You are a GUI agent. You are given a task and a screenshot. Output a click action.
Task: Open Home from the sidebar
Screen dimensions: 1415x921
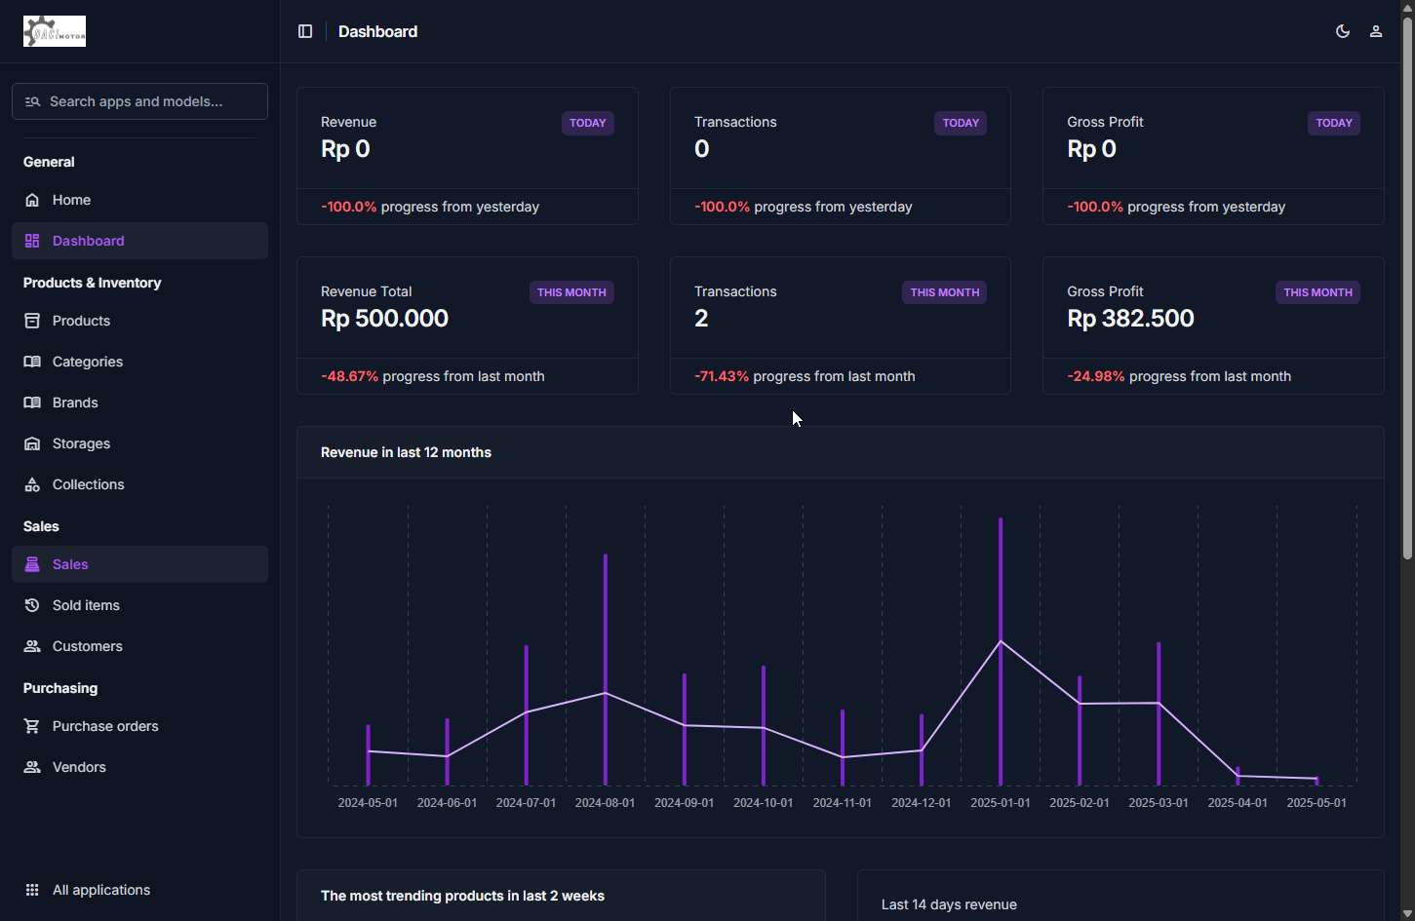pyautogui.click(x=139, y=200)
